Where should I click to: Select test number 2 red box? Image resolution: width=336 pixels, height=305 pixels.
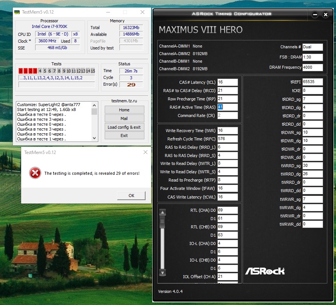pos(31,71)
